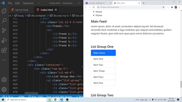Click the editor horizontal scrollbar thumb

point(31,93)
